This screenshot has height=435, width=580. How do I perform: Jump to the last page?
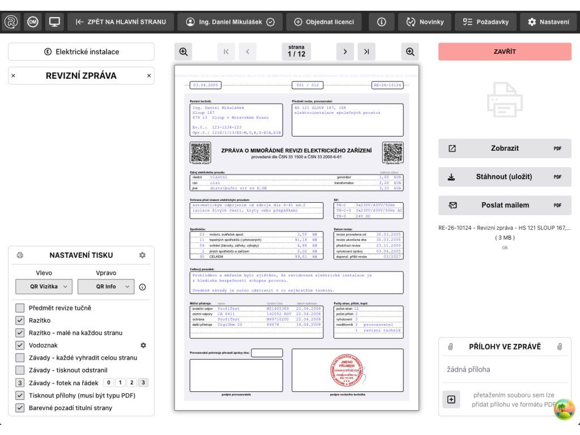366,52
